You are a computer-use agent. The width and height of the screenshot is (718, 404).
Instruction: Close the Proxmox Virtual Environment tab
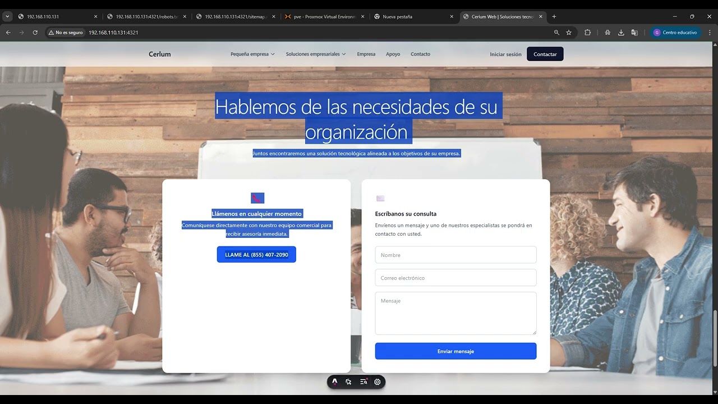[362, 17]
